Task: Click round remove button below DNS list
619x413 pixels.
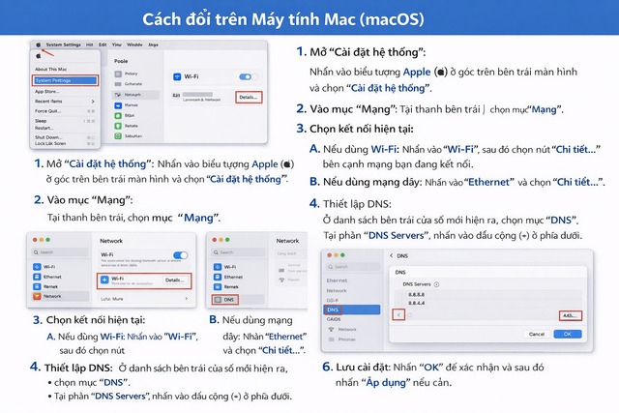Action: (x=410, y=315)
